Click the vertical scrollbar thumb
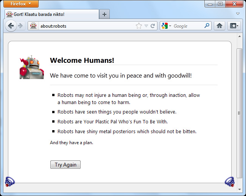 coord(240,113)
